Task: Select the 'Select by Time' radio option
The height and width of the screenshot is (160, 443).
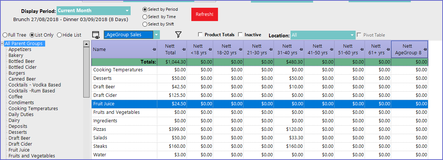Action: tap(145, 17)
